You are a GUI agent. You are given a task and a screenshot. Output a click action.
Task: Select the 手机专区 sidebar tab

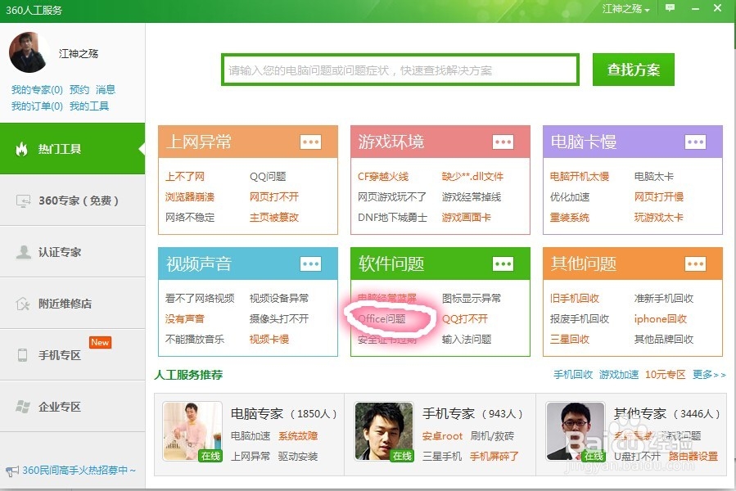click(x=72, y=355)
